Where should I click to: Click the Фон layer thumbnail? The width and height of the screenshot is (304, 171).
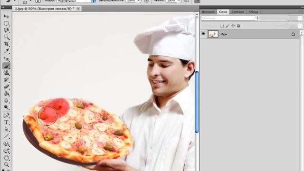coord(213,34)
